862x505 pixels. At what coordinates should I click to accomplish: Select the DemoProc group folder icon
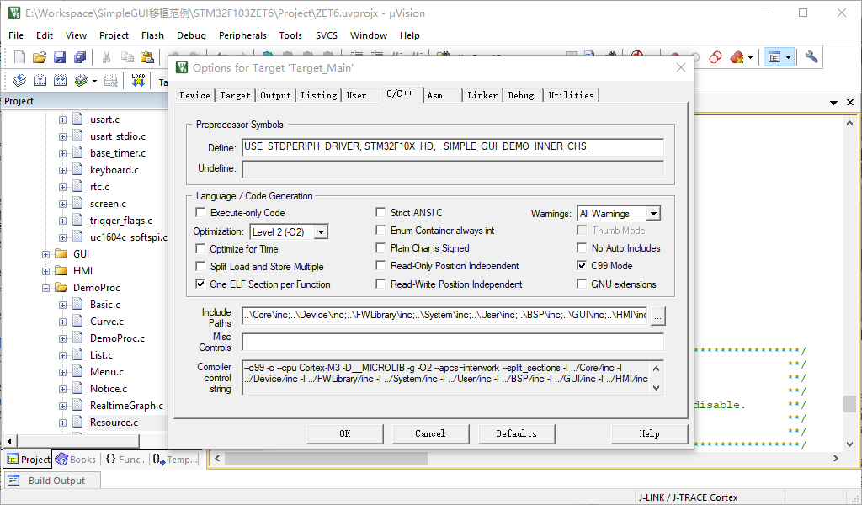click(61, 287)
